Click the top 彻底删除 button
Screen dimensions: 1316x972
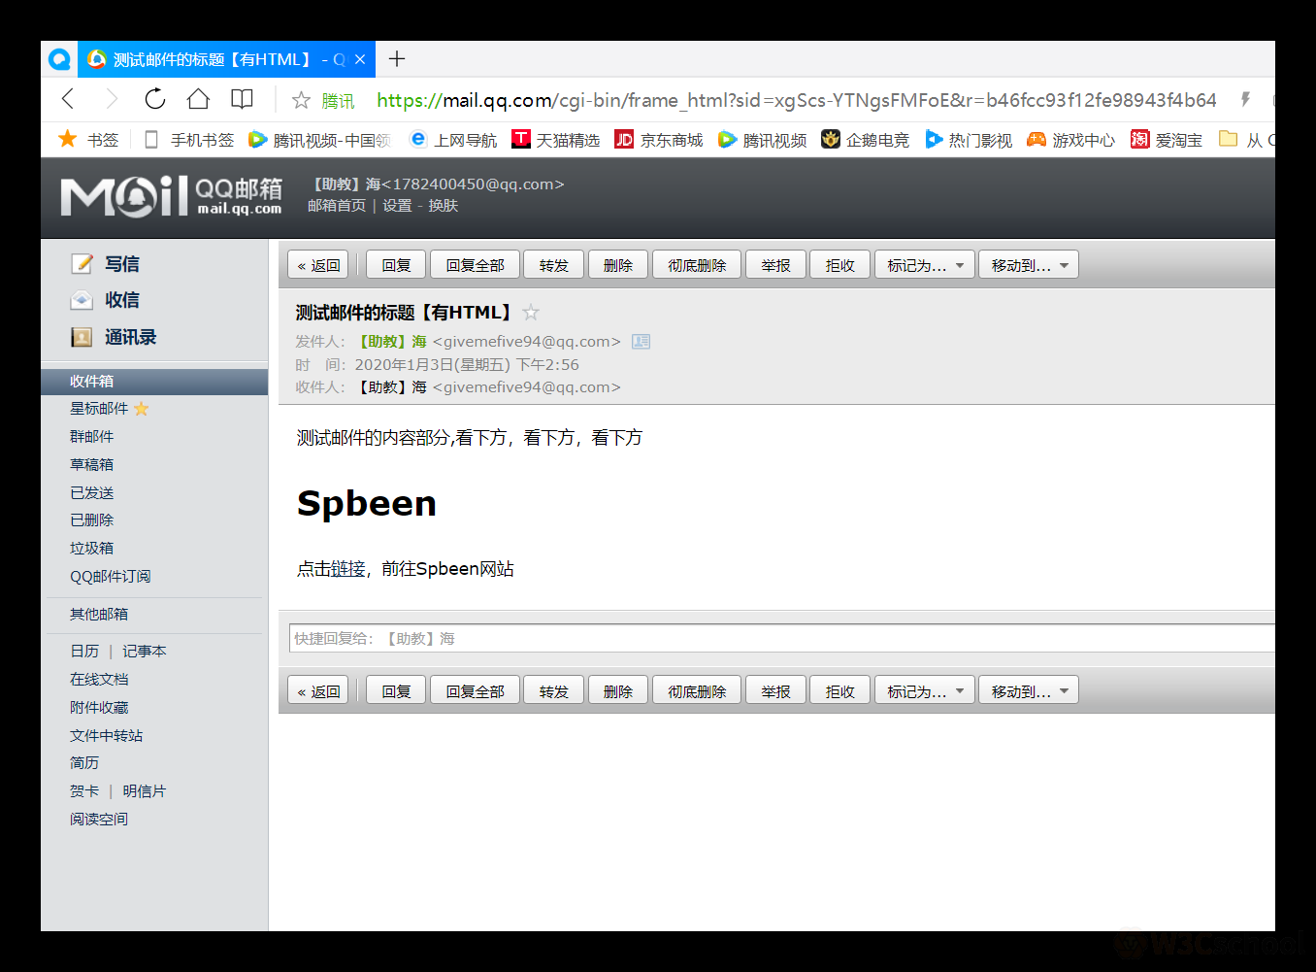[x=697, y=265]
